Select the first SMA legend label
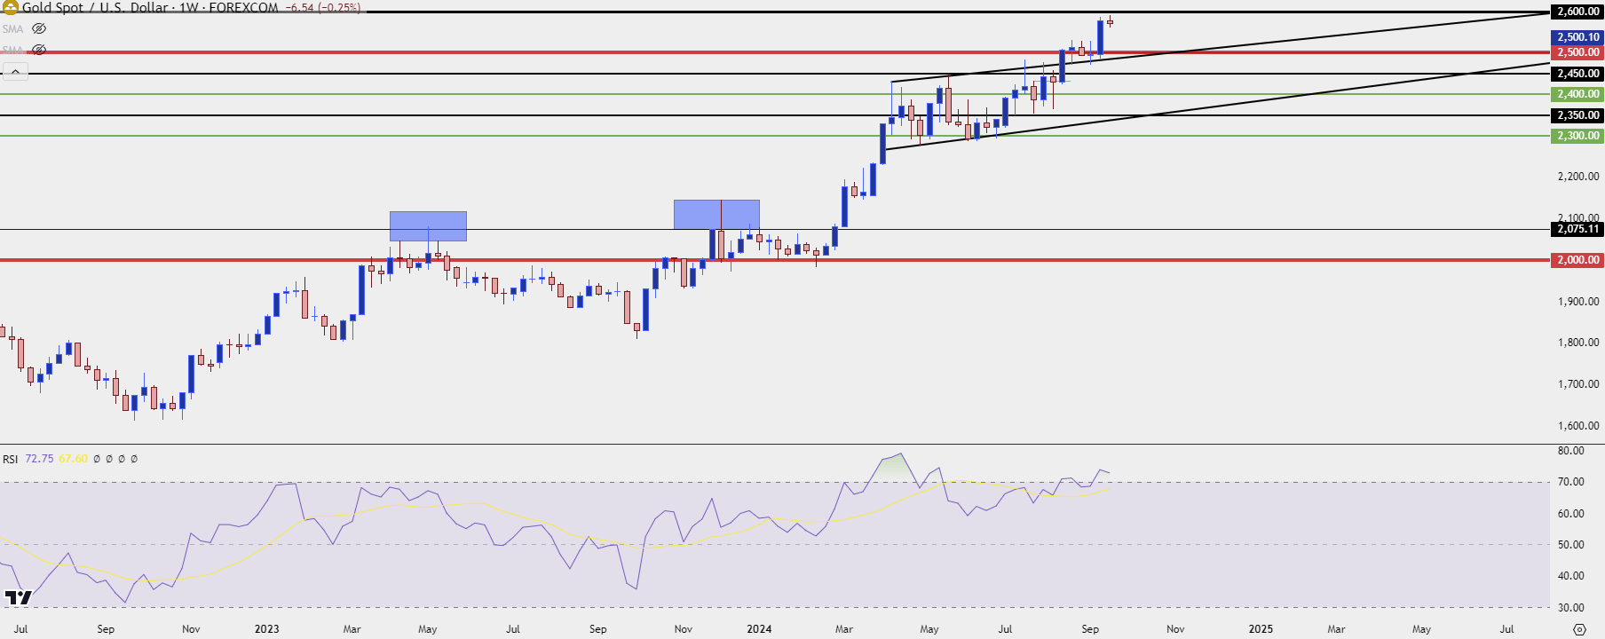Image resolution: width=1605 pixels, height=639 pixels. click(12, 28)
